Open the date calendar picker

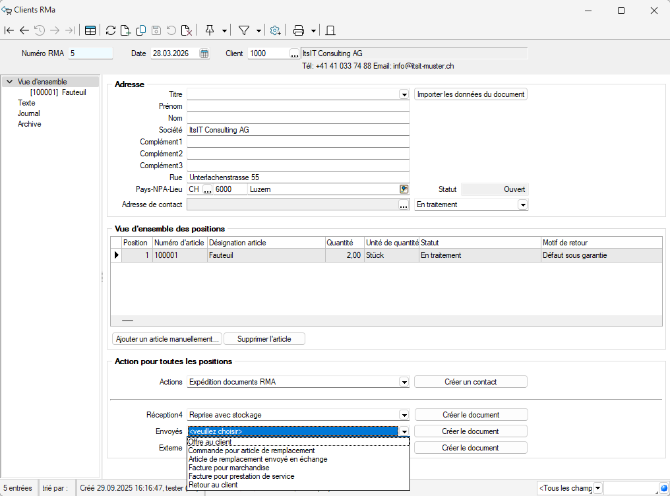point(204,53)
